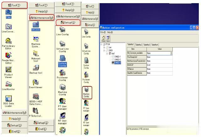This screenshot has width=201, height=137.
Task: Click the HeadNo1LeadChecker value cell
Action: (x=160, y=73)
